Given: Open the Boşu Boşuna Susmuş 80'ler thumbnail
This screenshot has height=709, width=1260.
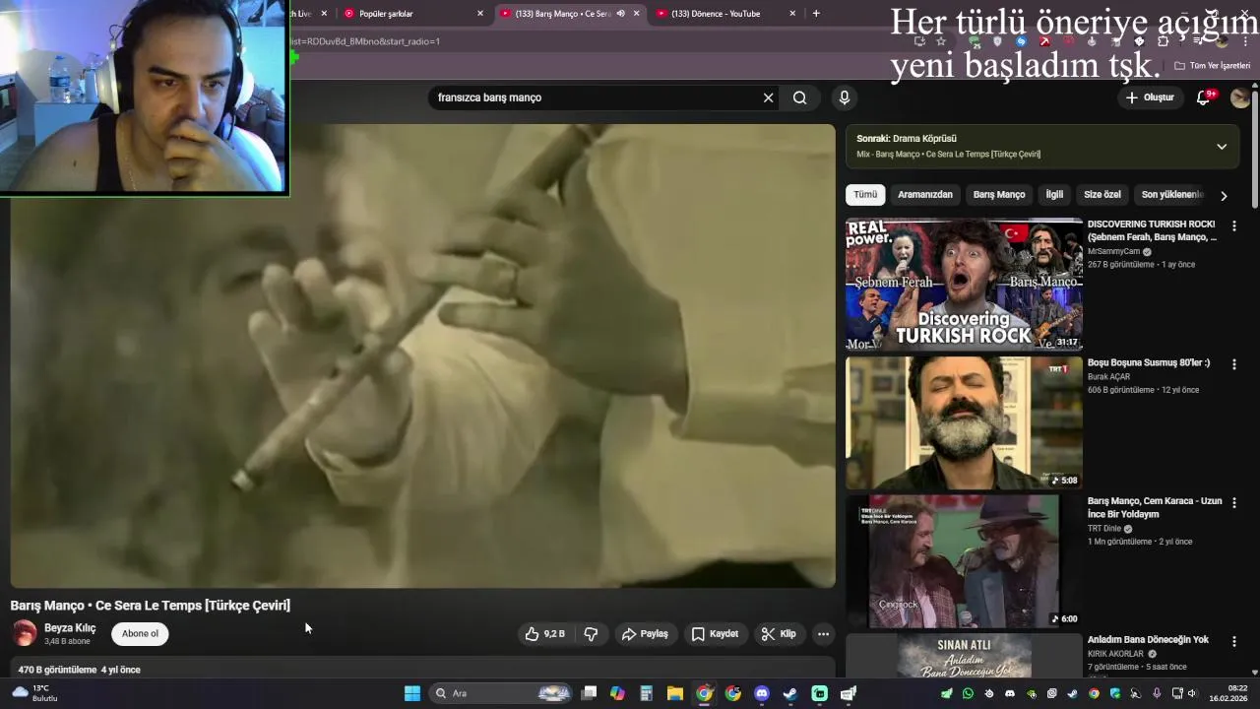Looking at the screenshot, I should click(x=964, y=422).
